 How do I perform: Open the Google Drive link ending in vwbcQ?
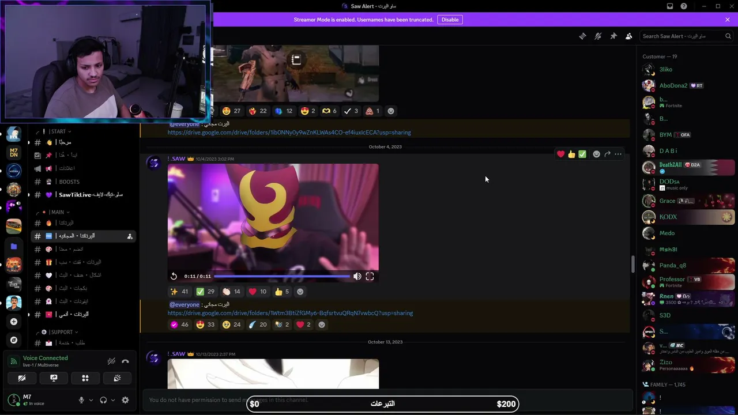290,313
